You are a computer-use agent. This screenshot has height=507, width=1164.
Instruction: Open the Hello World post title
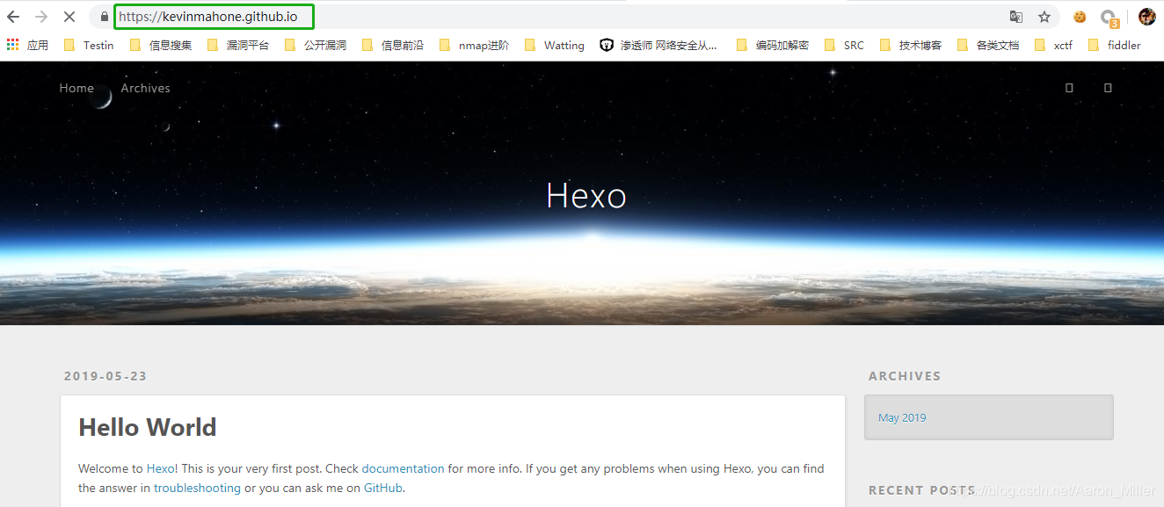pos(148,428)
